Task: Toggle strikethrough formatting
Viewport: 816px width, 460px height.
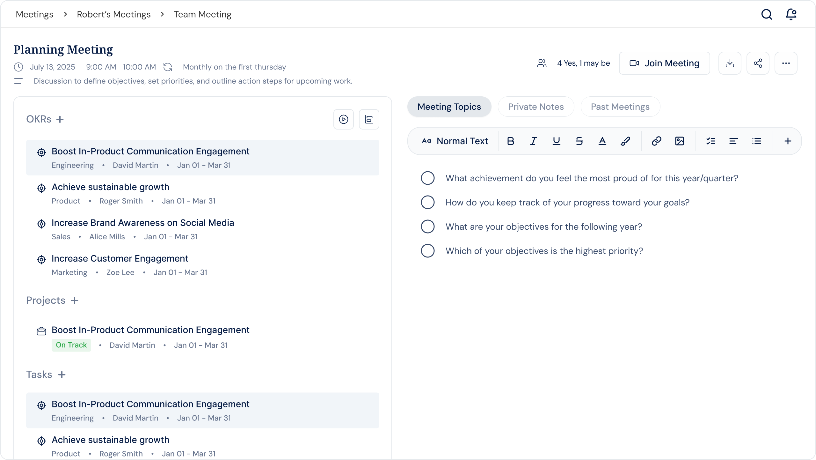Action: [579, 141]
